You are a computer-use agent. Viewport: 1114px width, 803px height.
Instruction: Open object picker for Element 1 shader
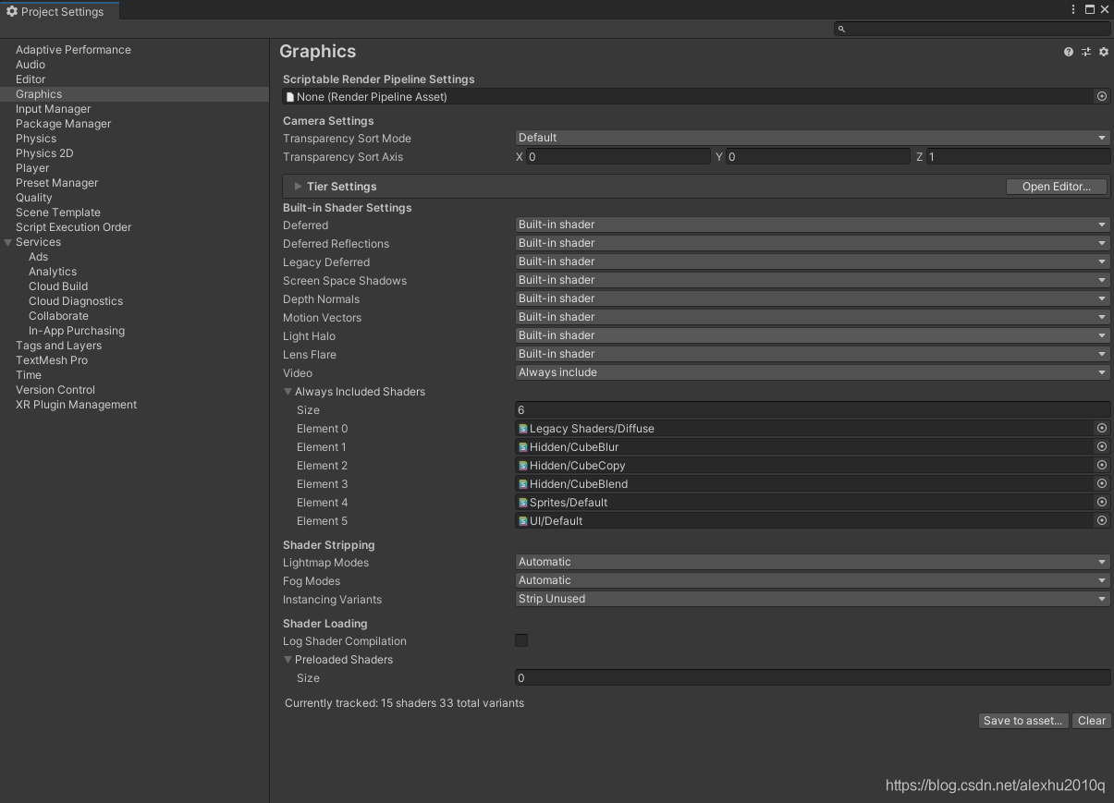coord(1102,446)
